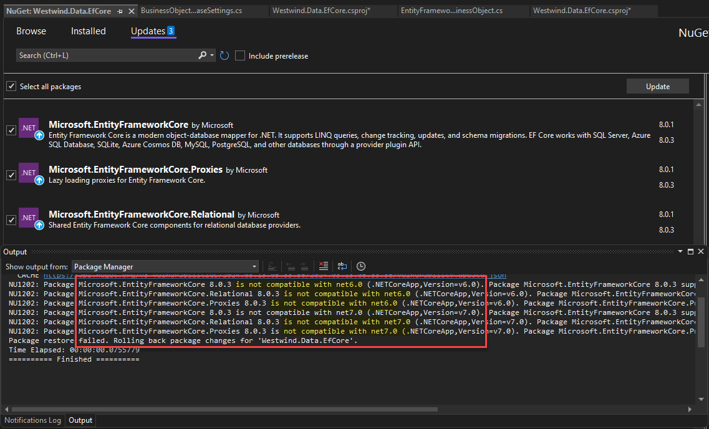Viewport: 709px width, 429px height.
Task: Toggle word wrap in Output panel
Action: click(342, 266)
